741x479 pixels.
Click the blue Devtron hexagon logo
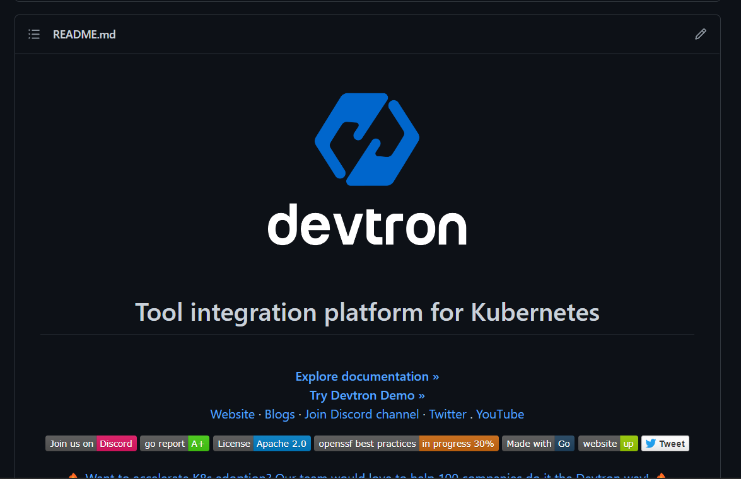click(x=367, y=139)
